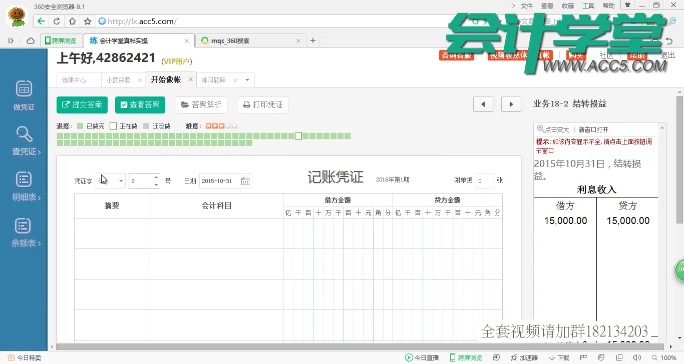Open the browser tab list dropdown arrow
This screenshot has height=364, width=684.
coord(246,79)
